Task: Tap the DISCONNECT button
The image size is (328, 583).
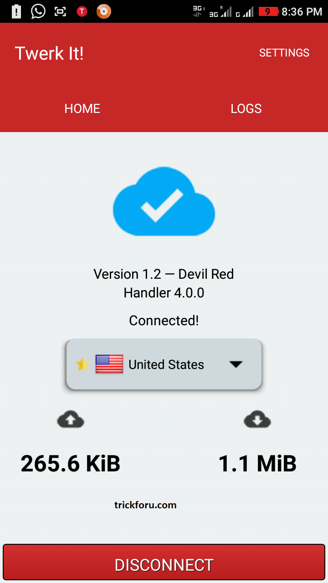Action: 164,564
